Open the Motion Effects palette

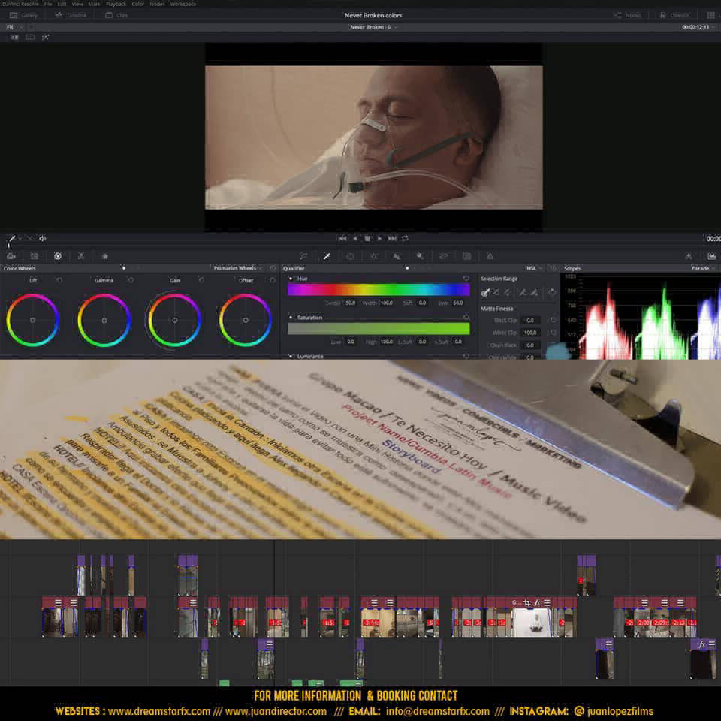coord(105,256)
